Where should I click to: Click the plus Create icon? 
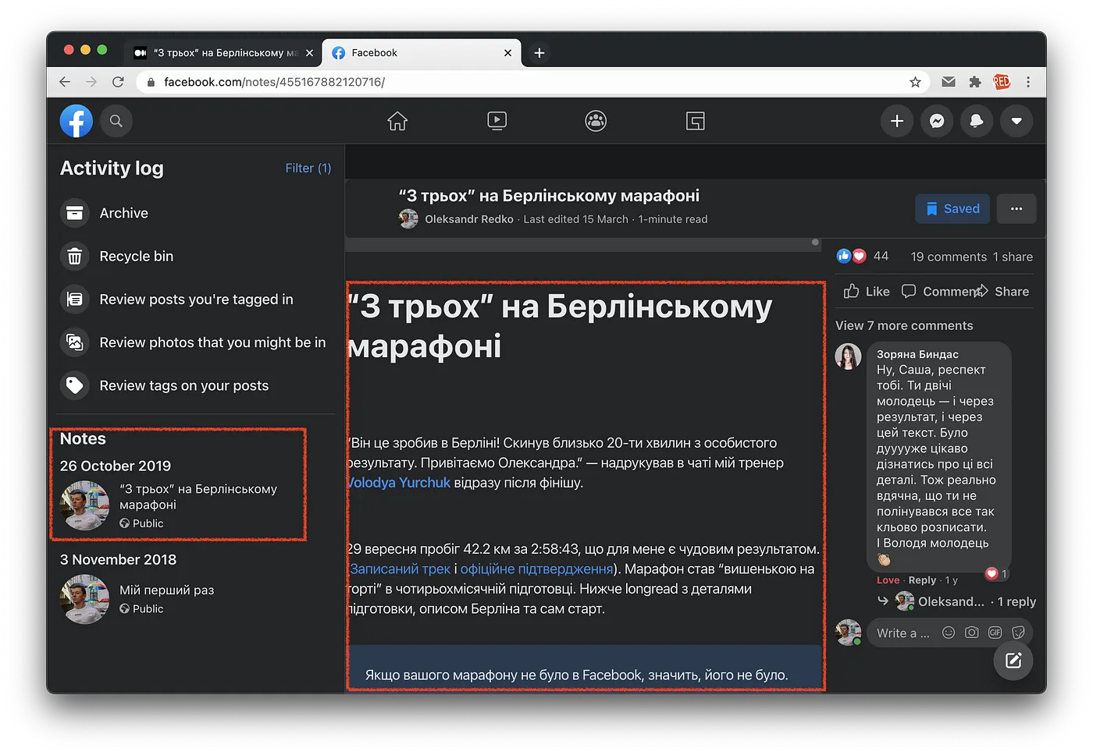897,121
